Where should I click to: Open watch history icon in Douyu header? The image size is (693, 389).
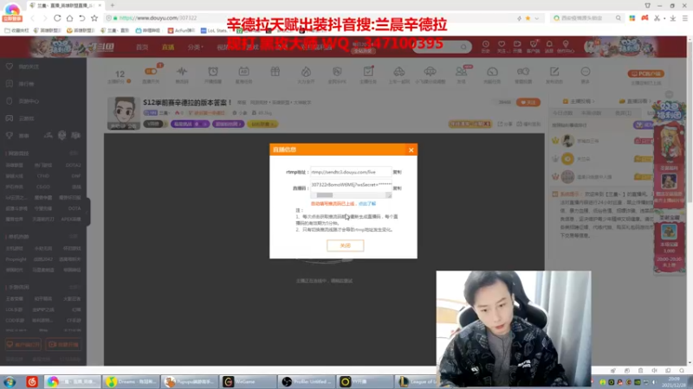[485, 47]
